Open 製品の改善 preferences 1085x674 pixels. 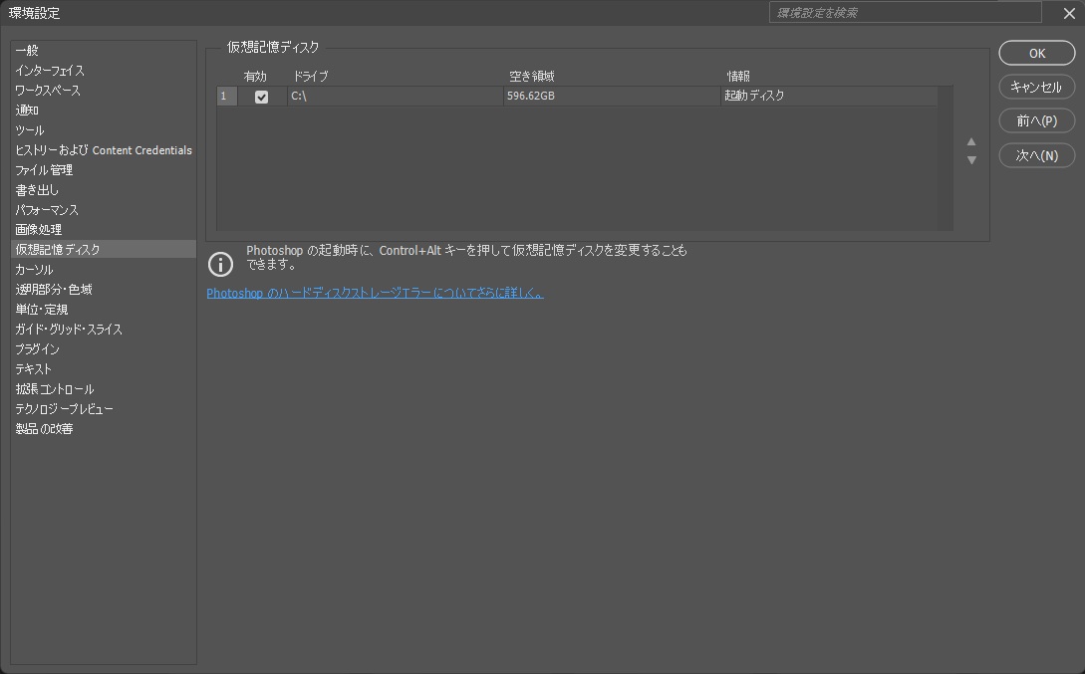click(x=104, y=429)
